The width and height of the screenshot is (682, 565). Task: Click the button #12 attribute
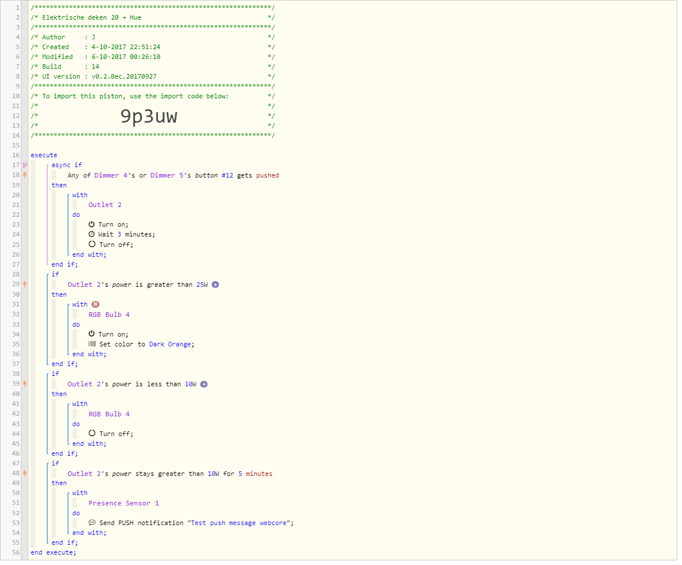(x=214, y=175)
